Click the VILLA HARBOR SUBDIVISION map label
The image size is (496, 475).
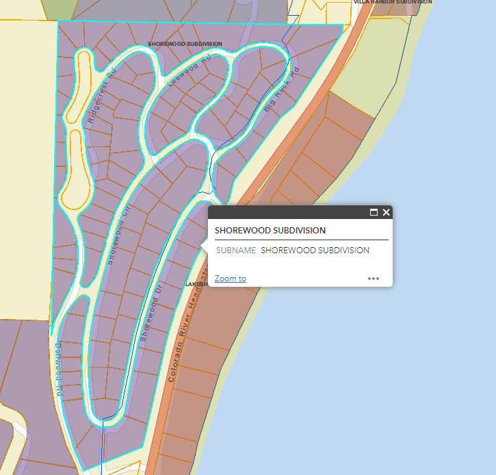(393, 2)
